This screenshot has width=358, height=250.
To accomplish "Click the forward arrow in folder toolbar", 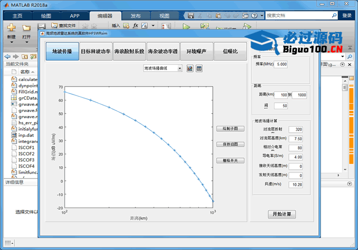I will coord(16,56).
